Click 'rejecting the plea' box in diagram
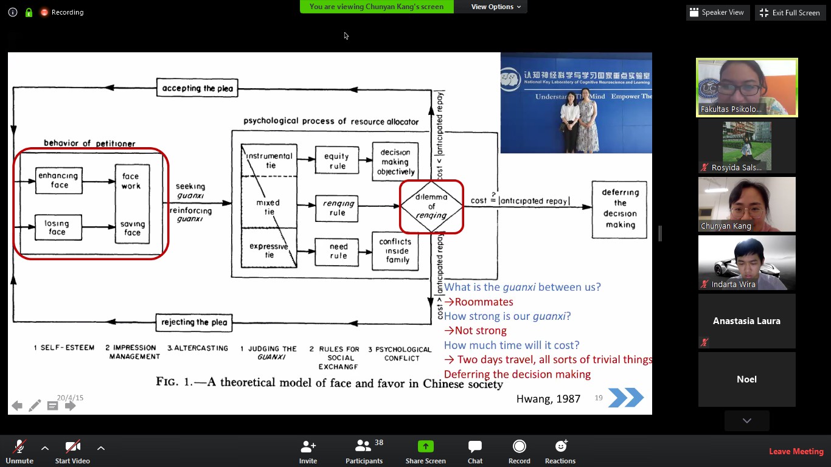Screen dimensions: 831x467 tap(194, 322)
